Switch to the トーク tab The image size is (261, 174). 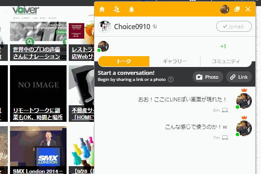pyautogui.click(x=124, y=61)
